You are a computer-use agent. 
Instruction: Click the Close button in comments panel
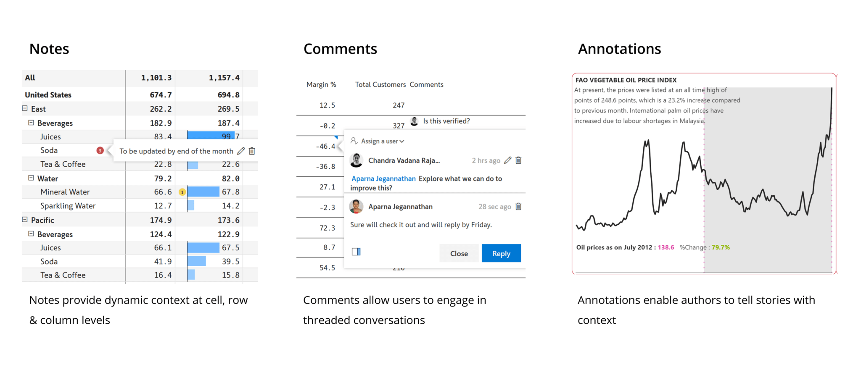[459, 253]
